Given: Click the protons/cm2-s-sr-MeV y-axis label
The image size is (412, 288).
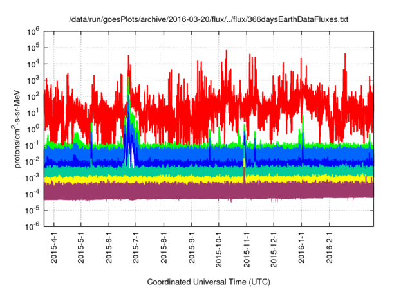Looking at the screenshot, I should (19, 128).
